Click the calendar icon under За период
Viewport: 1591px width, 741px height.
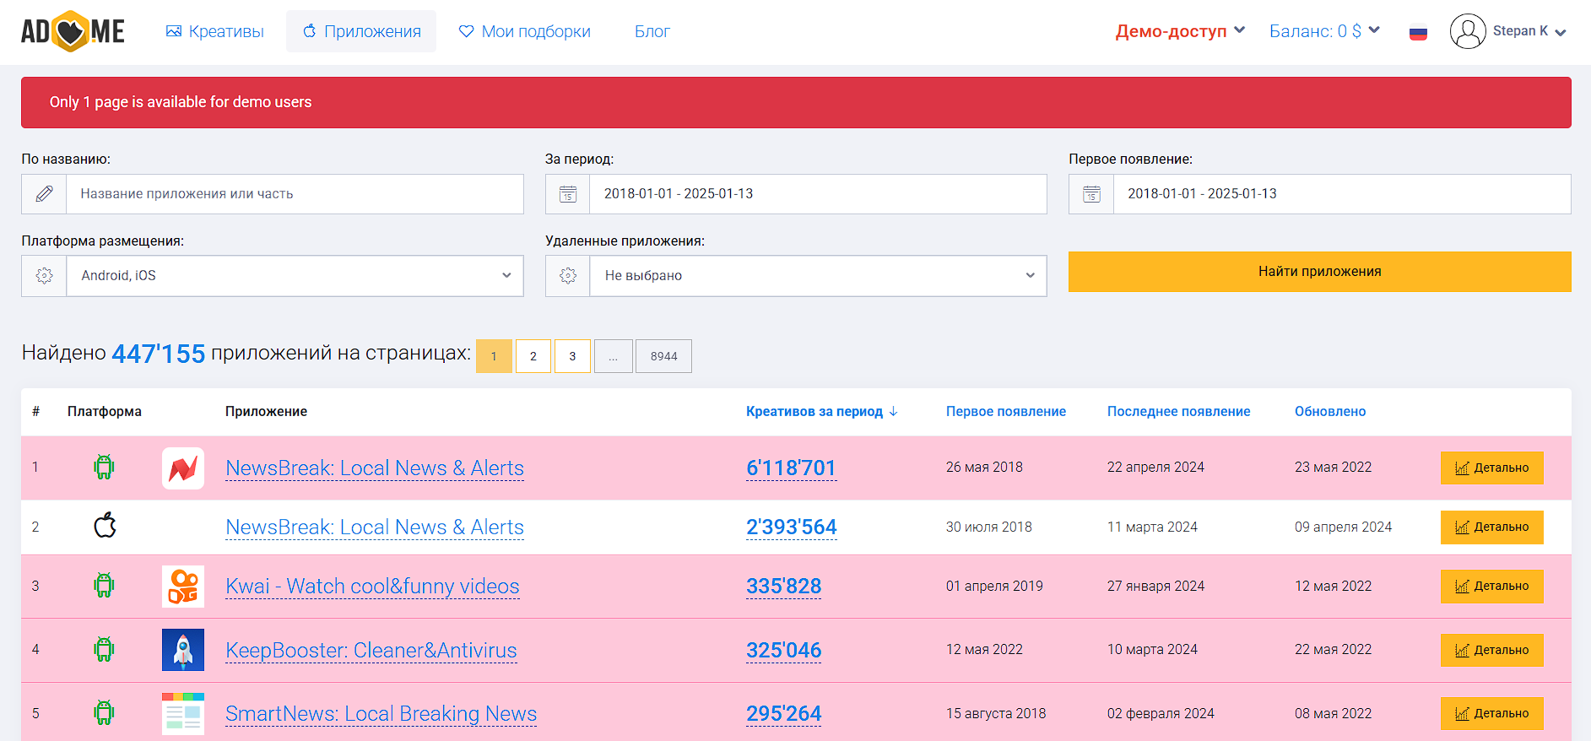tap(568, 194)
